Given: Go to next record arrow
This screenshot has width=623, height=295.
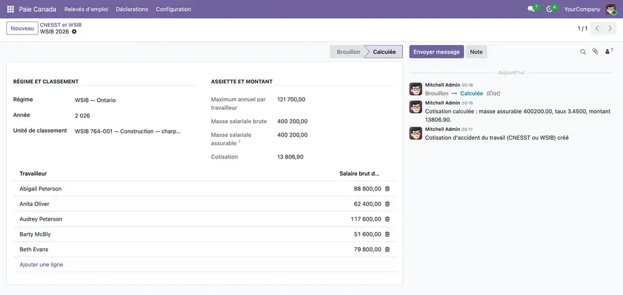Looking at the screenshot, I should pos(610,29).
